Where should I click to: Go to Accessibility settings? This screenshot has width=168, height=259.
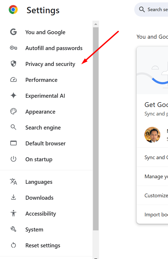41,214
